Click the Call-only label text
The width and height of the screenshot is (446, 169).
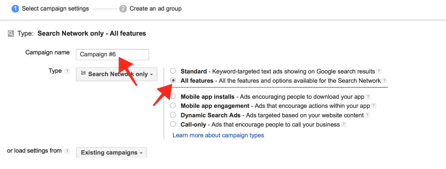click(193, 125)
